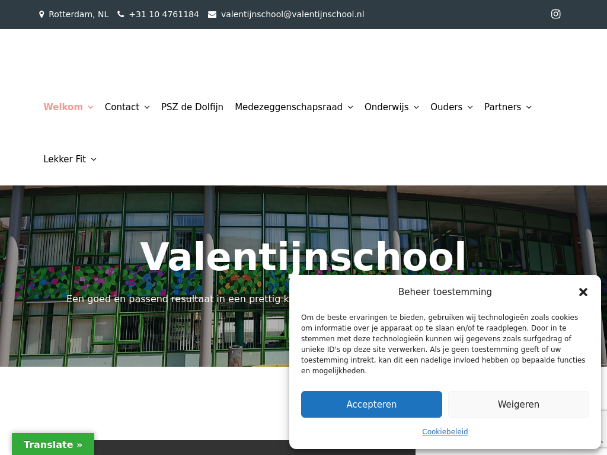Expand the Lekker Fit submenu

click(94, 159)
